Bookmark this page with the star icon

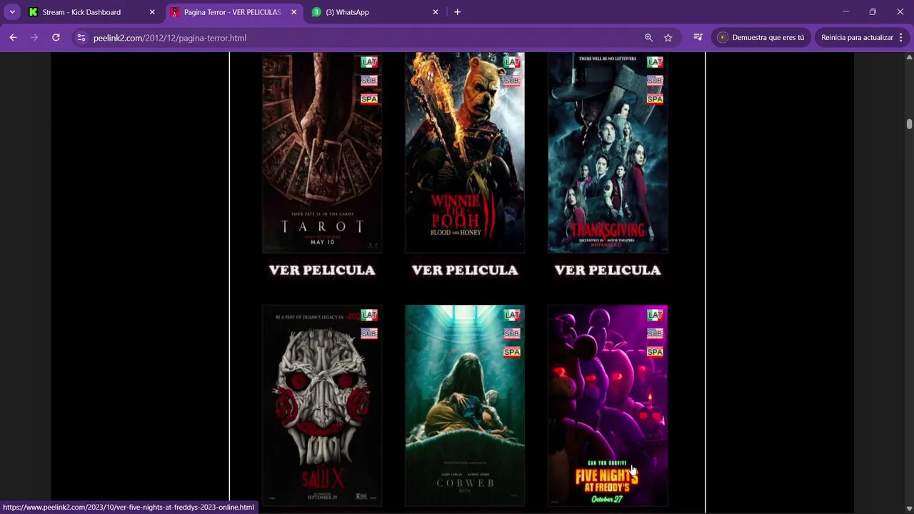coord(668,37)
